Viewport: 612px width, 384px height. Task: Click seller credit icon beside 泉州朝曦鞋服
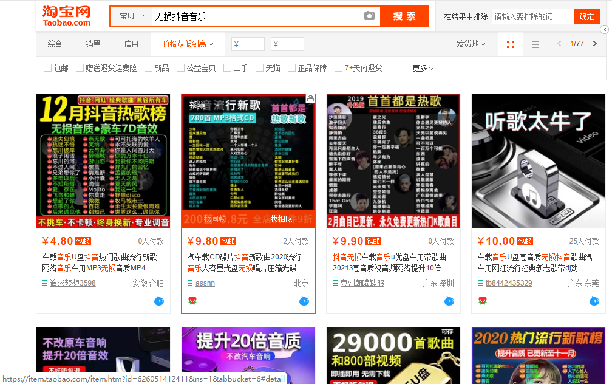click(x=335, y=283)
